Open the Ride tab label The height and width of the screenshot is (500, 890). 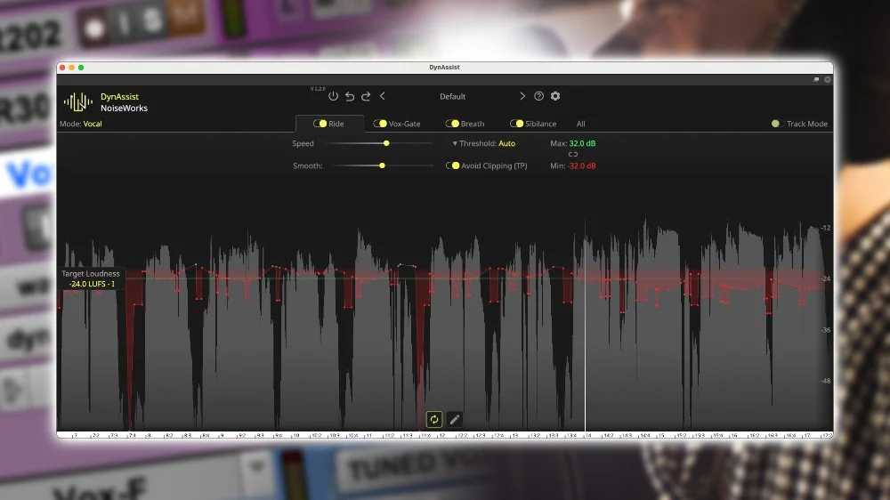click(336, 124)
